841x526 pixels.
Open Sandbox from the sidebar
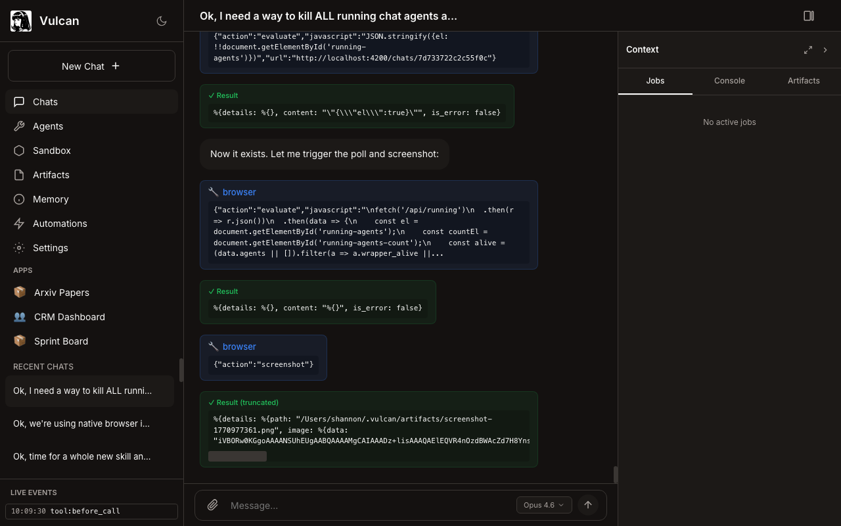[x=51, y=151]
